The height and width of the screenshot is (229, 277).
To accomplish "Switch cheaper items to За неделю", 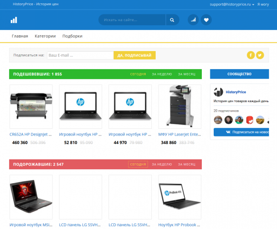I will (162, 74).
